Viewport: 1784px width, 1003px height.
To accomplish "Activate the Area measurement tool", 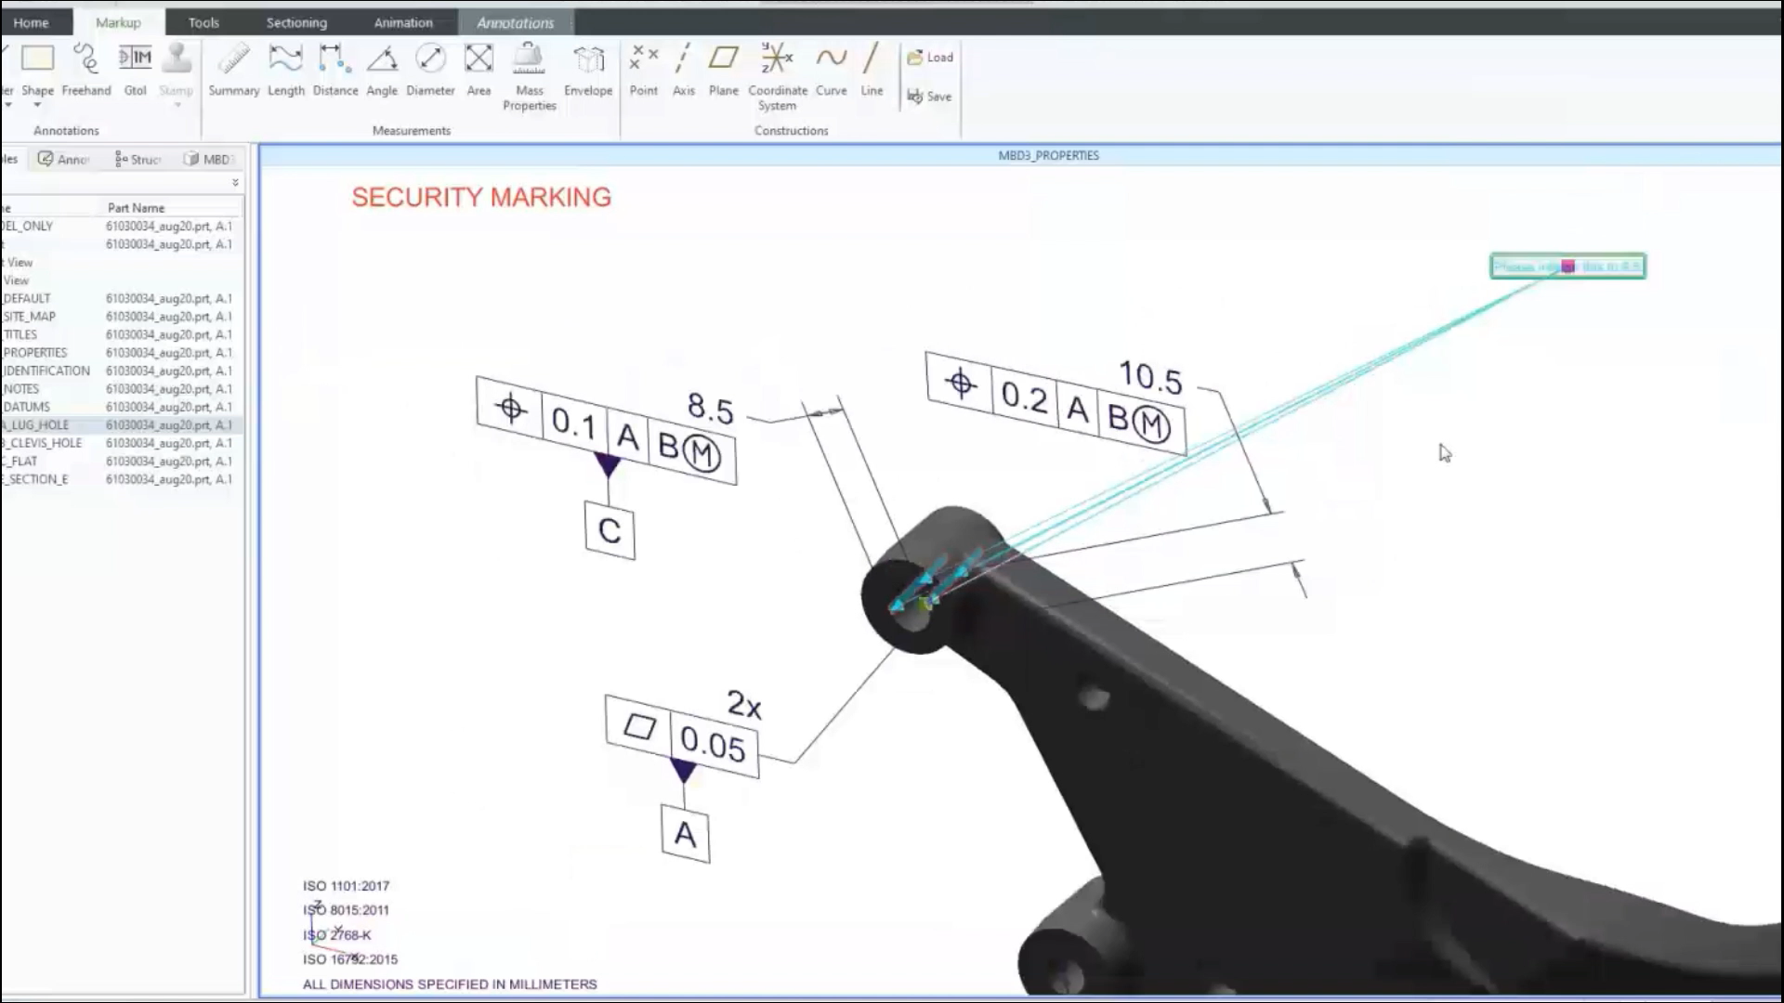I will pos(479,70).
